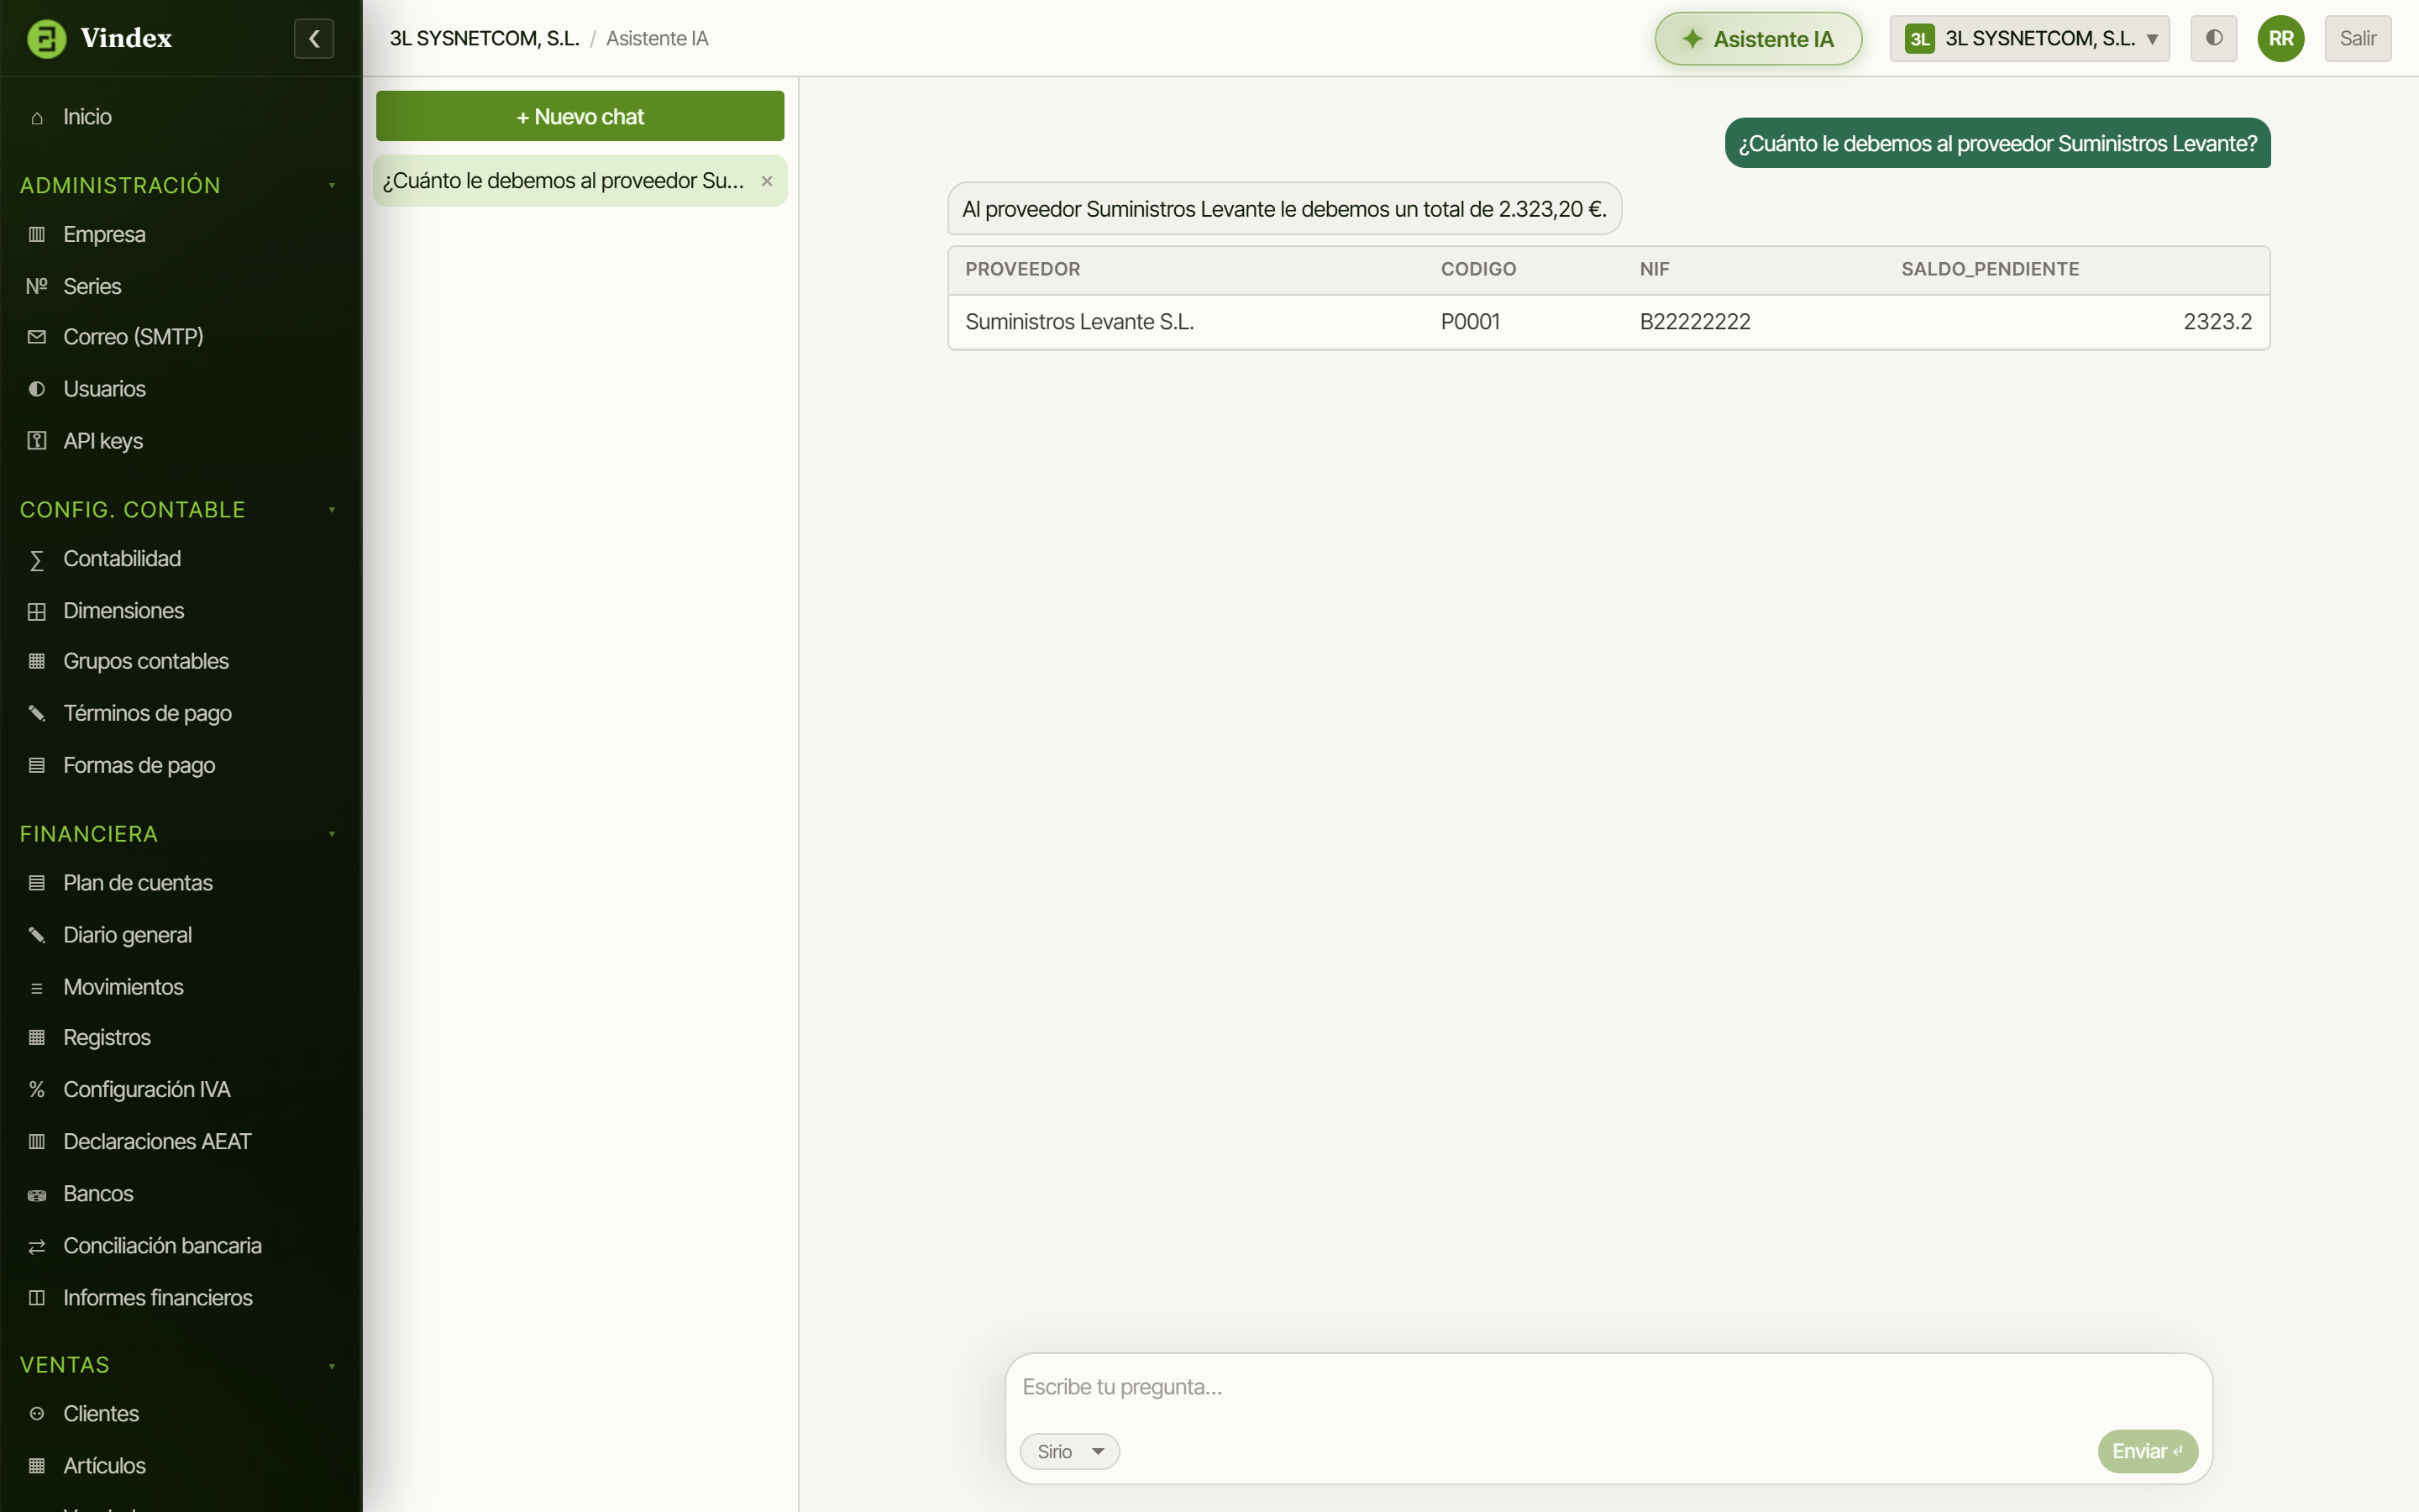The width and height of the screenshot is (2419, 1512).
Task: Click the Salir logout button
Action: [2357, 38]
